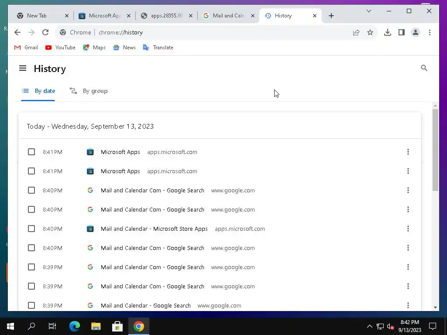Check the topmost 8:41 PM Microsoft Apps entry

(31, 152)
